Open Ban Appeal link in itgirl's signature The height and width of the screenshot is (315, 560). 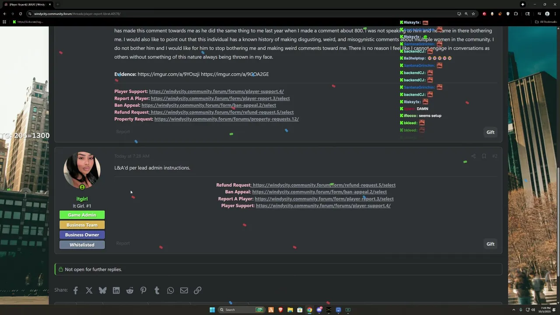tap(319, 192)
